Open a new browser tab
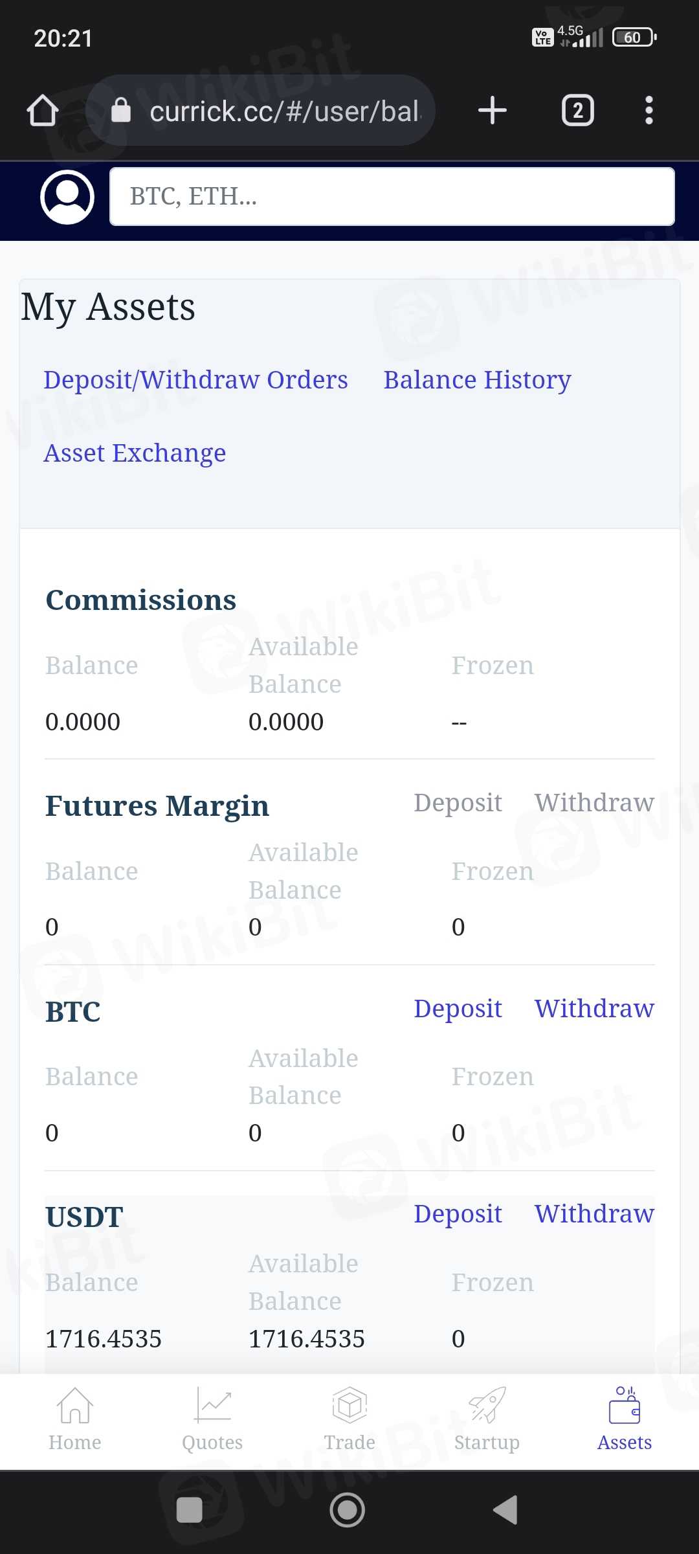Screen dimensions: 699x1554 (x=492, y=110)
